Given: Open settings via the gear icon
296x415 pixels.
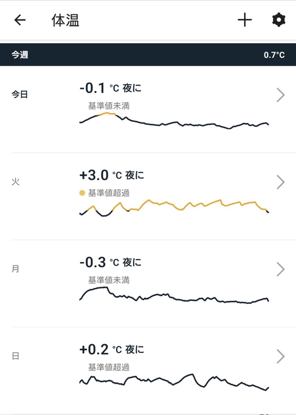Looking at the screenshot, I should click(279, 20).
